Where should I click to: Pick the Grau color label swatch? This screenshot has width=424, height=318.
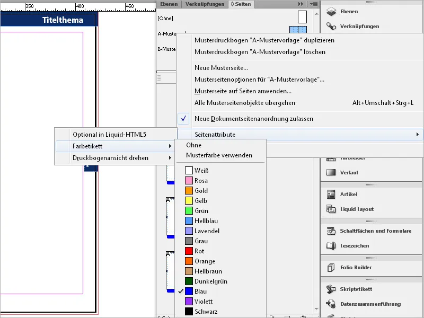click(x=189, y=241)
